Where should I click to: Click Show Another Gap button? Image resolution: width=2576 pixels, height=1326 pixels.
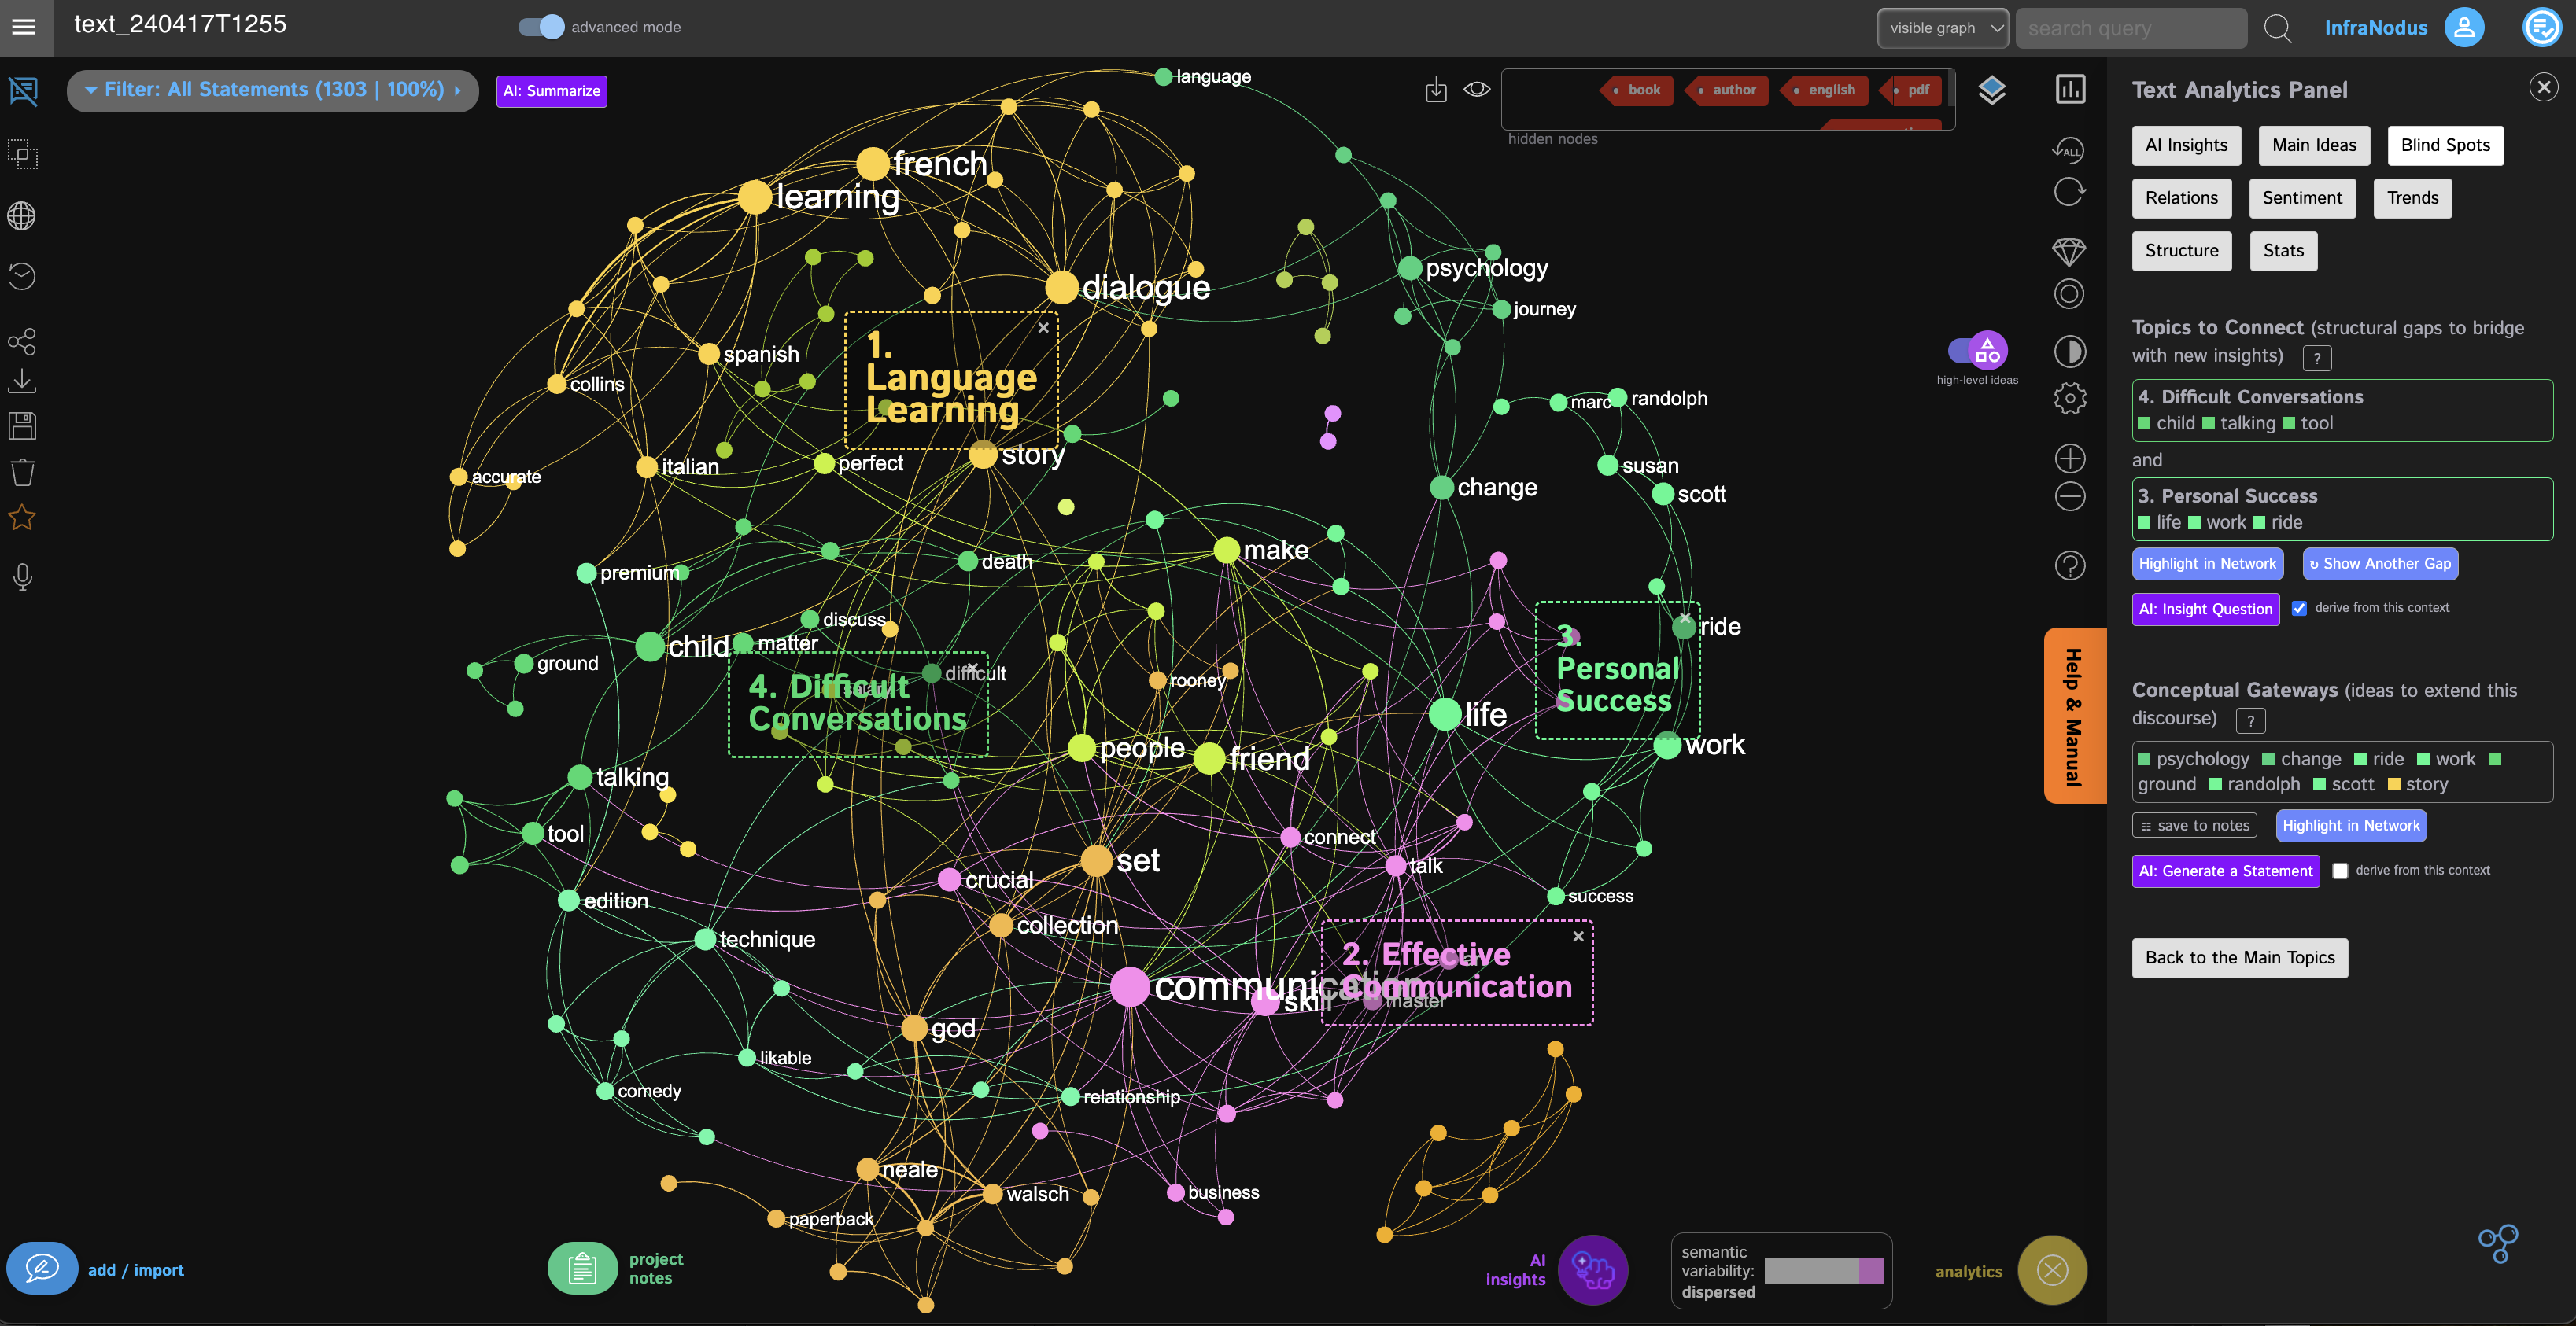pyautogui.click(x=2380, y=564)
